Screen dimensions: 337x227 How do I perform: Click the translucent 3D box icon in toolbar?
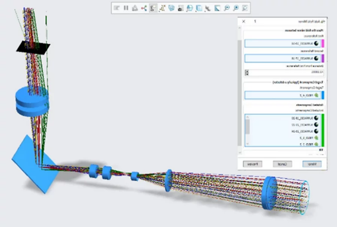click(199, 8)
